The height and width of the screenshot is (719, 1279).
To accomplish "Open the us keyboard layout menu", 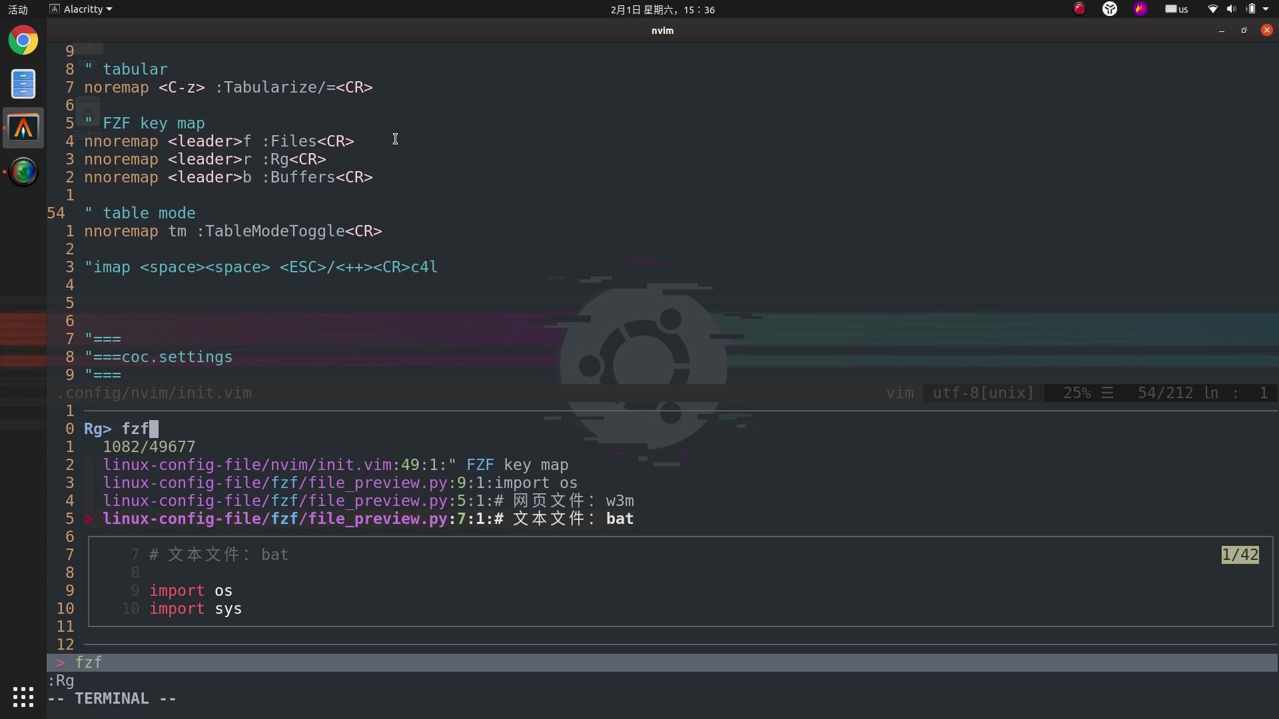I will pos(1176,9).
